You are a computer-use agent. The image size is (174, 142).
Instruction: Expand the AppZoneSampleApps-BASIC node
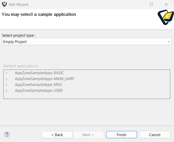click(x=6, y=73)
